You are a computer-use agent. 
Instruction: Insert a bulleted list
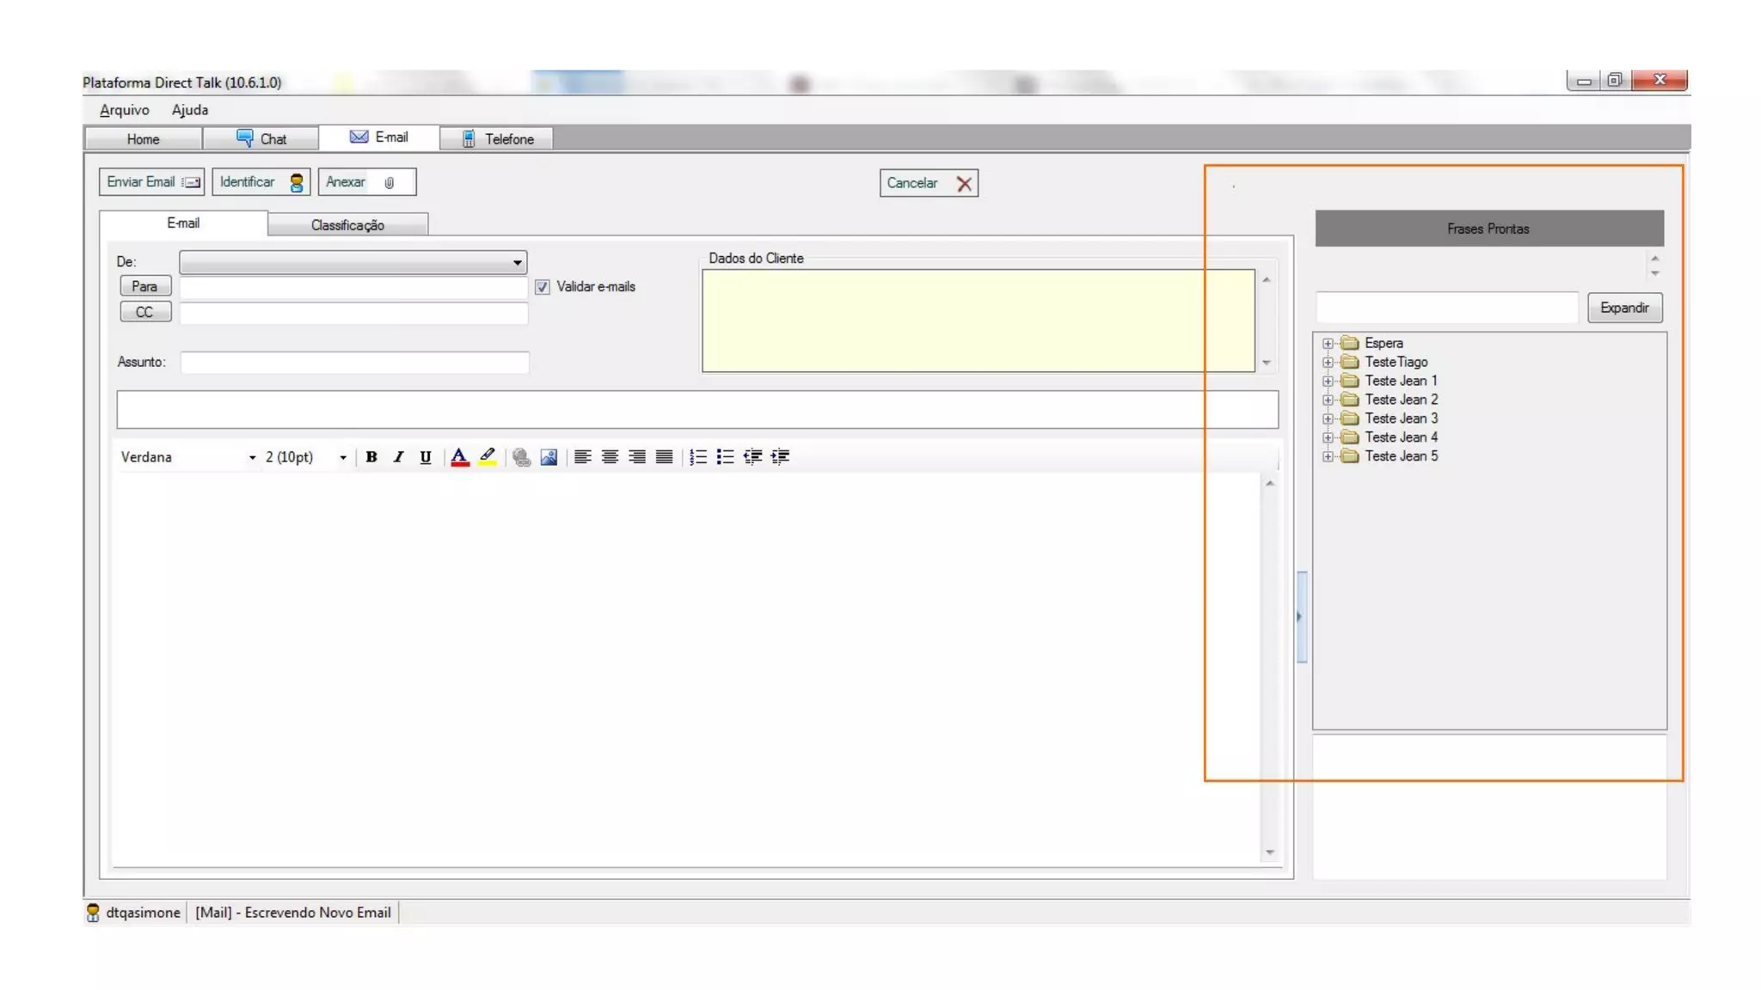pos(725,457)
